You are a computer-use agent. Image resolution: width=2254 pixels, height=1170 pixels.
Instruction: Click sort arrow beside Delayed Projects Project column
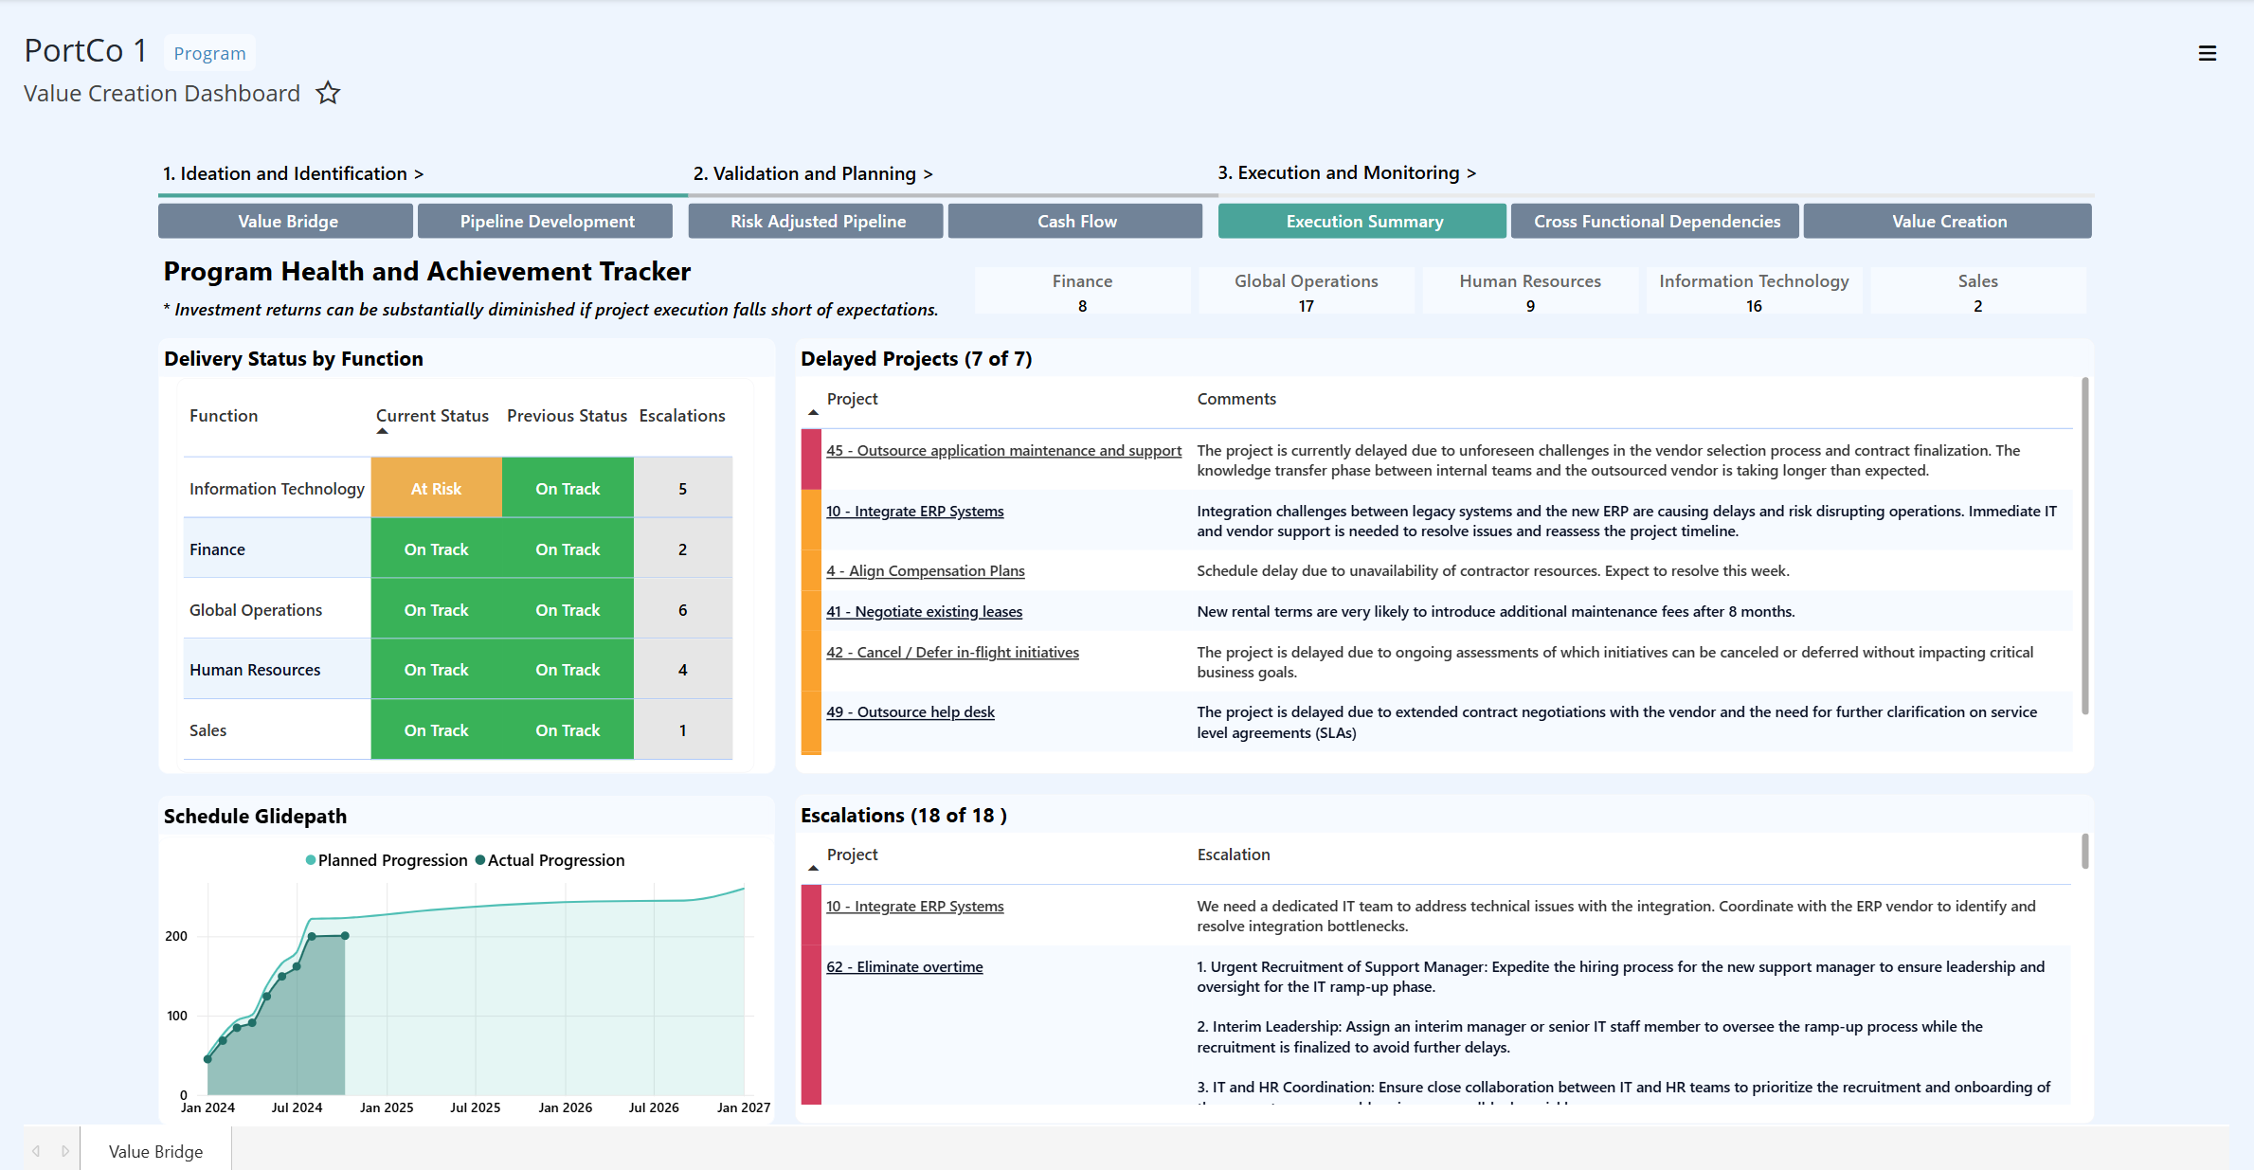click(813, 412)
